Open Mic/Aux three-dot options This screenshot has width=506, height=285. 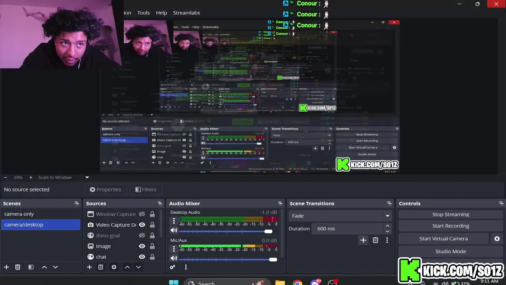point(174,249)
